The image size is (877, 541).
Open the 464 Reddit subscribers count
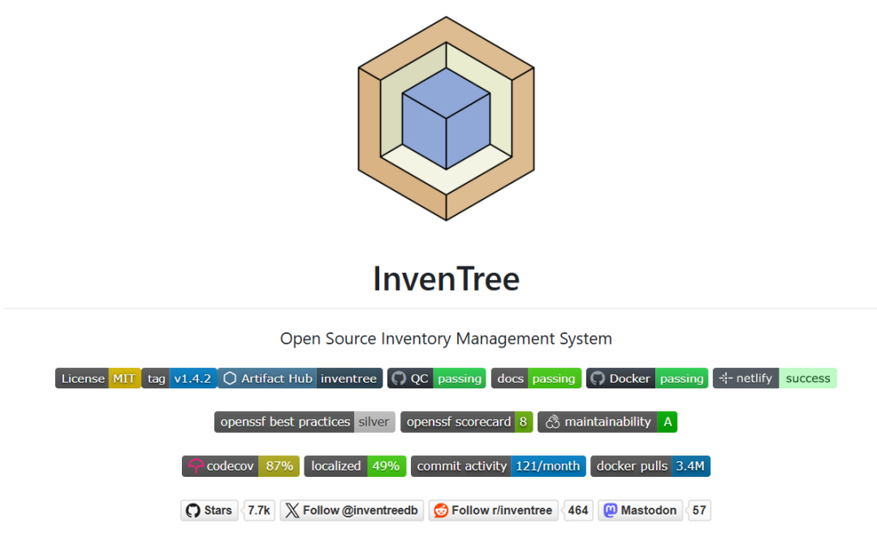pyautogui.click(x=578, y=510)
